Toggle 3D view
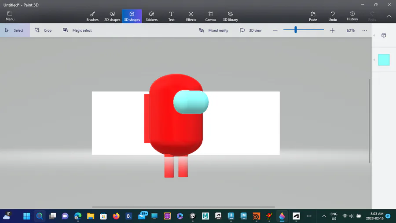This screenshot has height=223, width=396. point(250,30)
